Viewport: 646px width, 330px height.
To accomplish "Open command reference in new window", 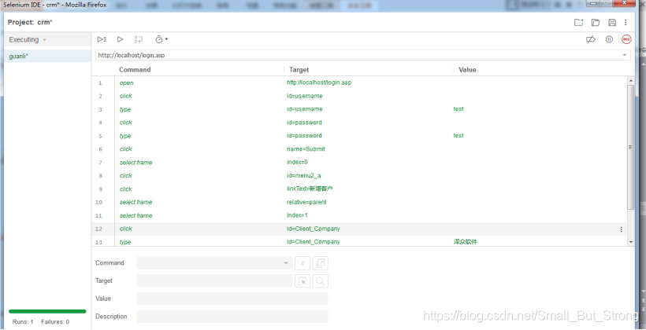I will click(x=321, y=263).
